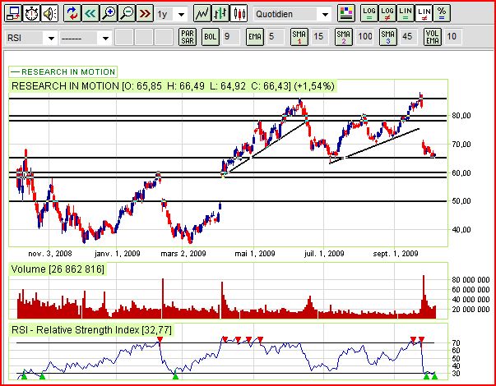Switch to bar (OHLC) chart type

(220, 14)
